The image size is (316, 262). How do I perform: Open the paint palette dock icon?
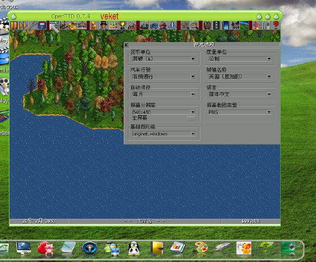(x=200, y=247)
